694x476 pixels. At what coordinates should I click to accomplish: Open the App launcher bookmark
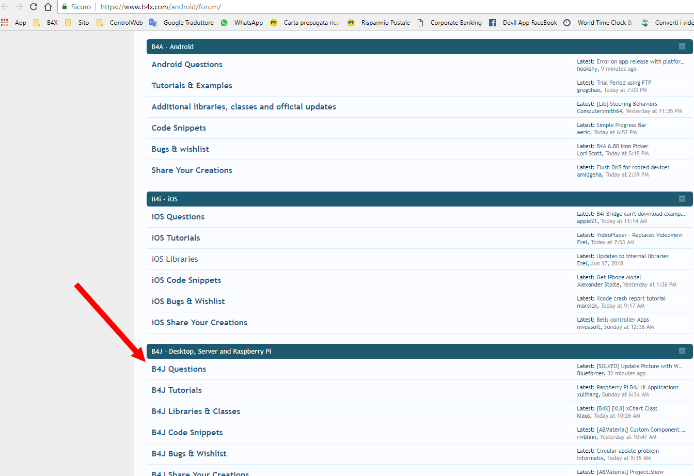[x=14, y=23]
